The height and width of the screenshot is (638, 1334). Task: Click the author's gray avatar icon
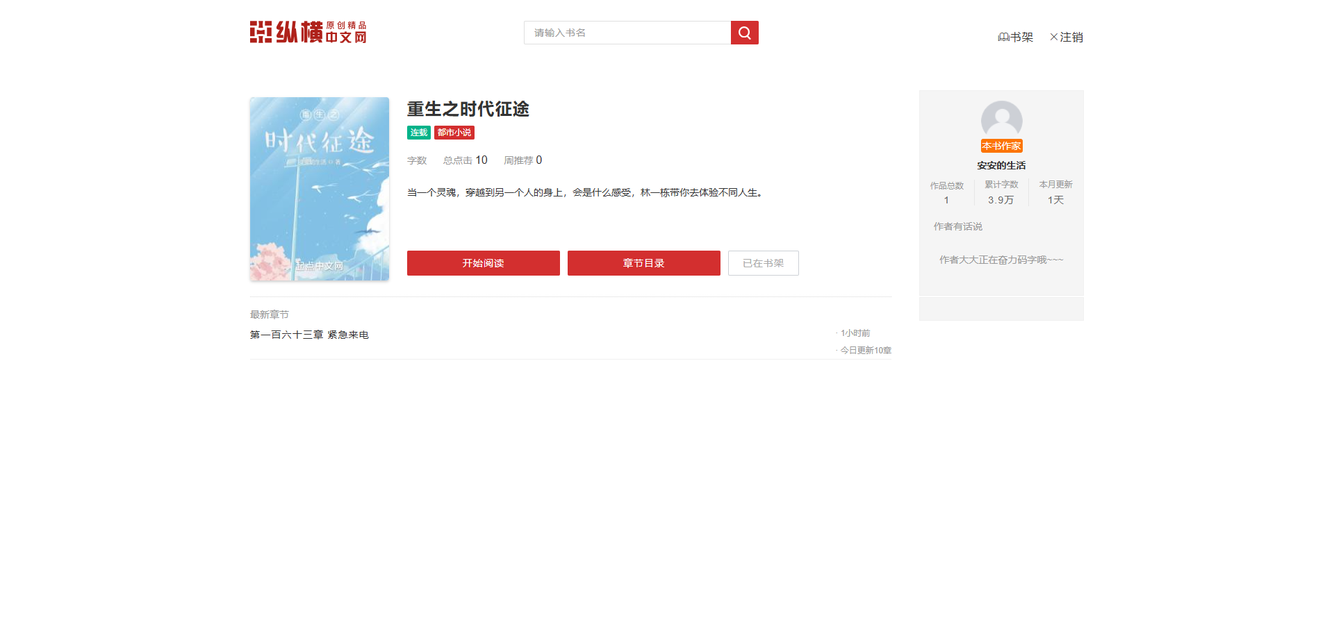[x=1001, y=120]
